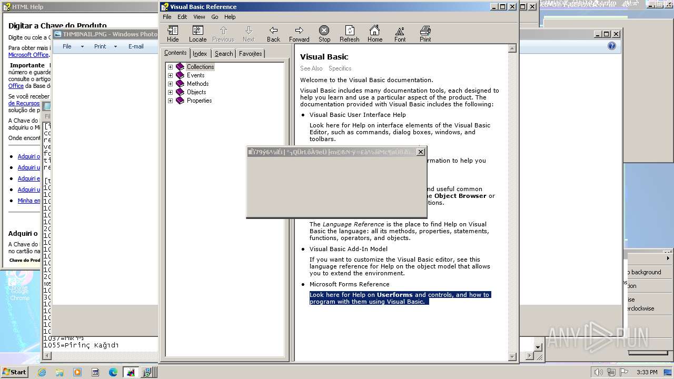The image size is (674, 379).
Task: Open the Minha en link in HTML Help
Action: coord(29,201)
